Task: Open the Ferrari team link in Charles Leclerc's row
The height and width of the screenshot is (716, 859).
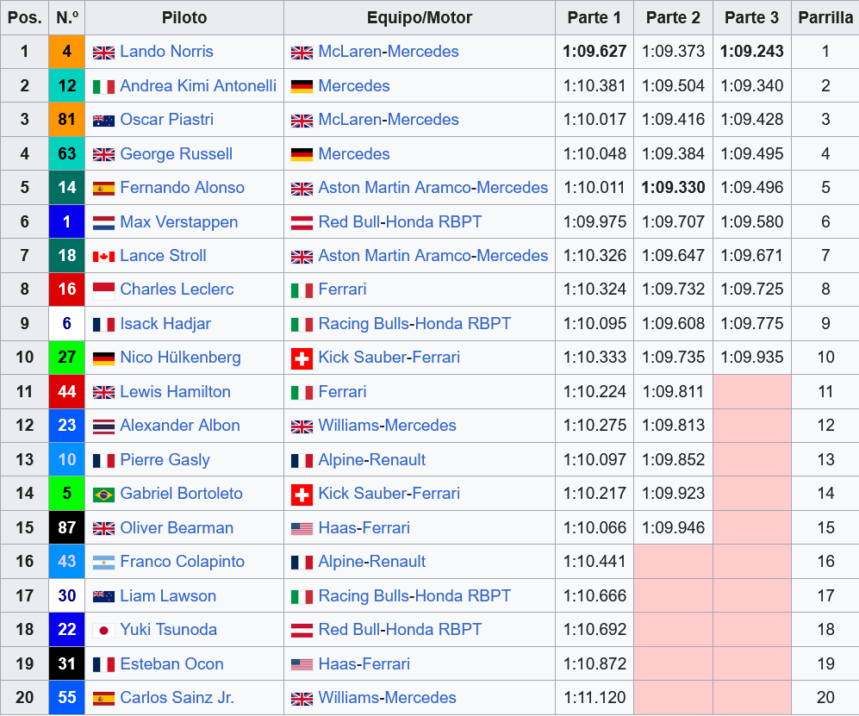Action: coord(342,290)
